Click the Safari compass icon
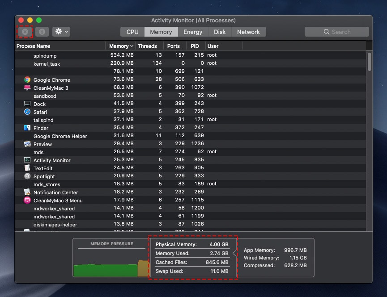The image size is (387, 297). coord(27,112)
